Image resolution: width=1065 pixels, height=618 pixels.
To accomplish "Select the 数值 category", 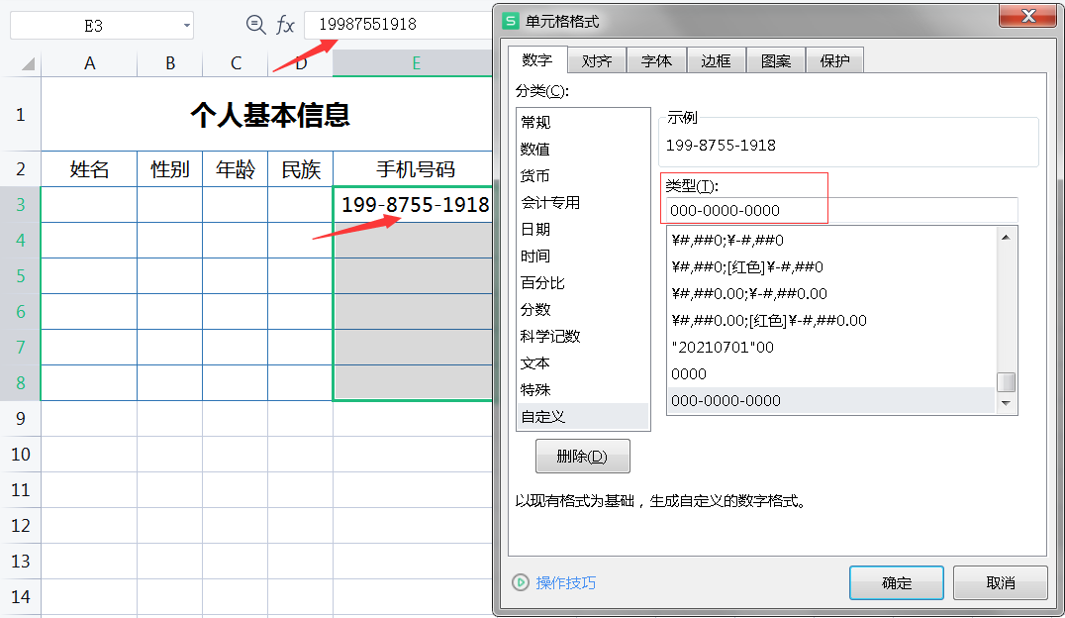I will tap(583, 149).
